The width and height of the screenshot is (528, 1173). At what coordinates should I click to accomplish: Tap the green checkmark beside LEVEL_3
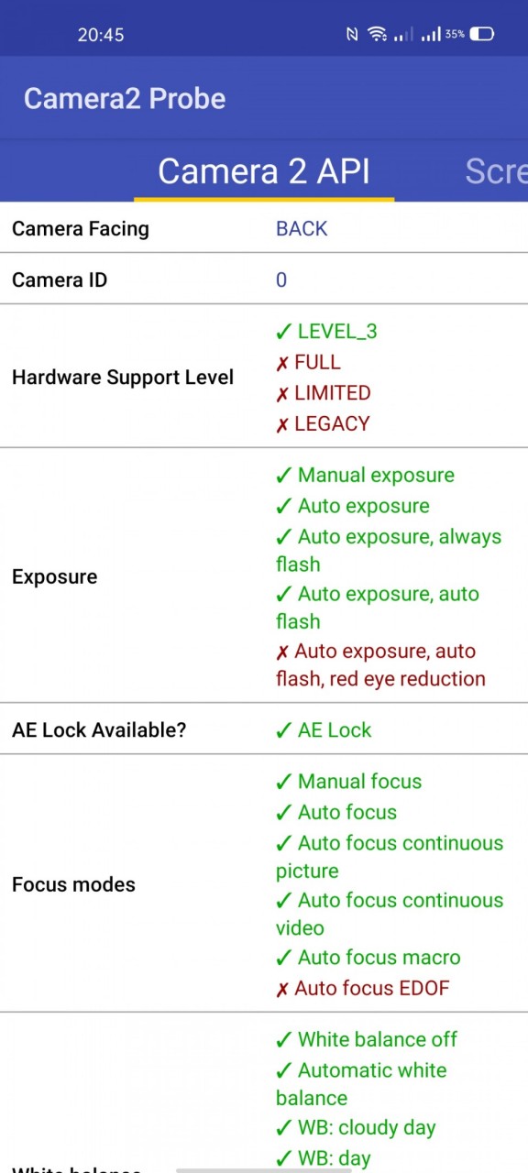click(283, 332)
